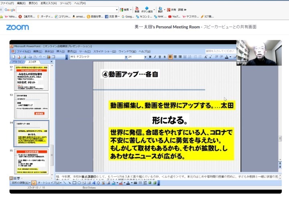Viewport: 289px width, 197px height.
Task: Open 図形の調整(R) drawing menu
Action: [21, 183]
